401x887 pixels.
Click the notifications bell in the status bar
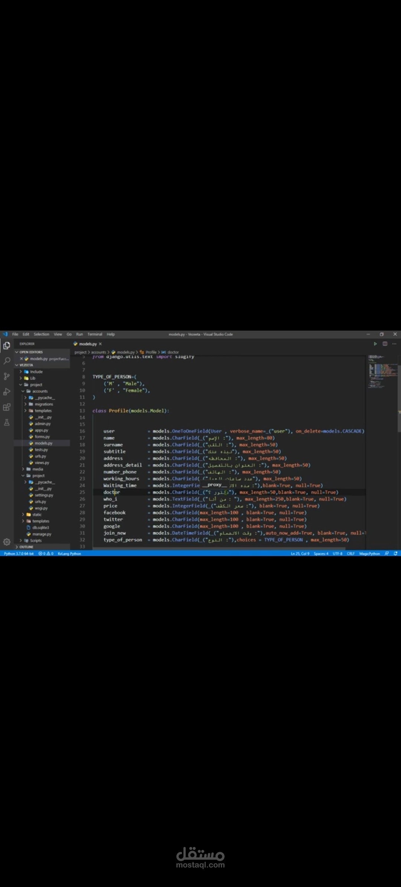[395, 553]
